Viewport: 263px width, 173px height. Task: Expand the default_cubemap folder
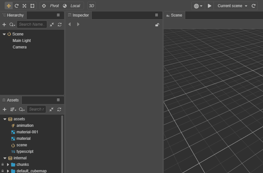click(8, 171)
